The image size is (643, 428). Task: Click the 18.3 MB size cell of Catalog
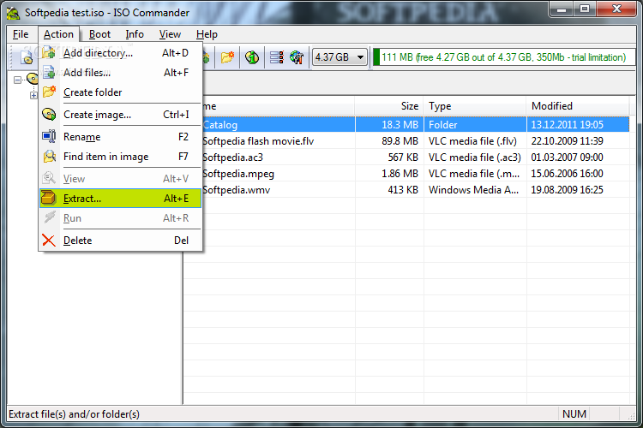[400, 125]
